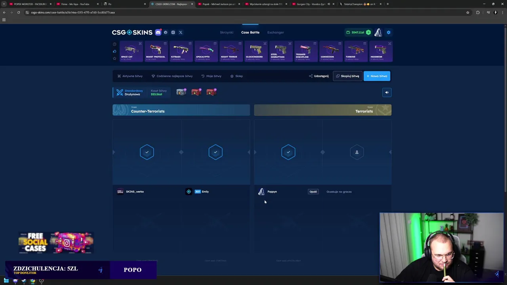Open the STEEL DISRUPTION drop card

click(x=281, y=51)
